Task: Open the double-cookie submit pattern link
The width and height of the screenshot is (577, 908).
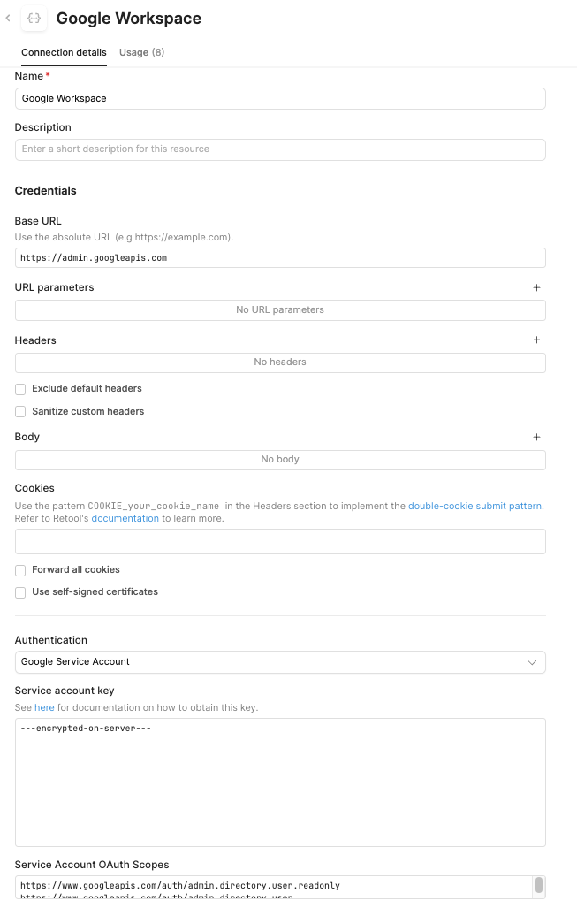Action: click(475, 506)
